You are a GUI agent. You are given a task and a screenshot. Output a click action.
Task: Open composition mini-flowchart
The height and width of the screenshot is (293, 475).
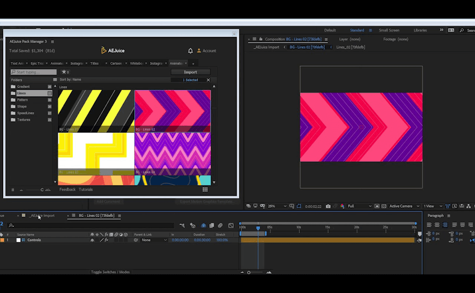[x=182, y=225]
